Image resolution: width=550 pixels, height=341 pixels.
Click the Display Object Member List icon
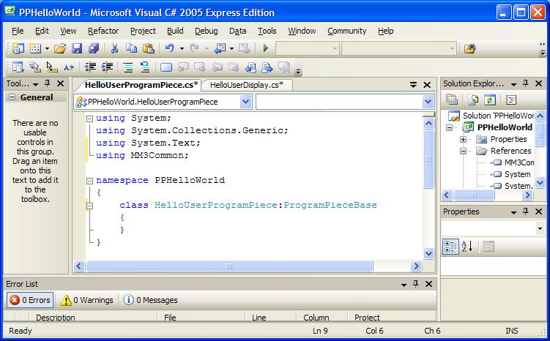(18, 67)
